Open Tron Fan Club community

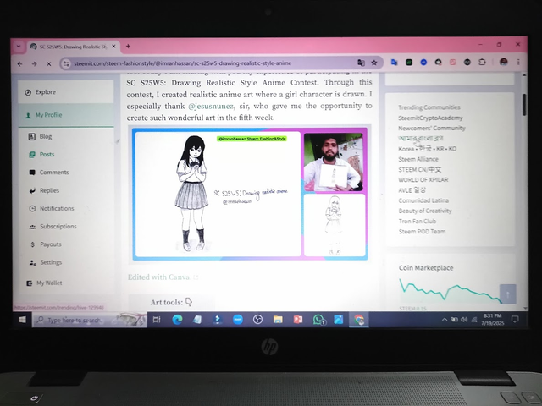(418, 222)
